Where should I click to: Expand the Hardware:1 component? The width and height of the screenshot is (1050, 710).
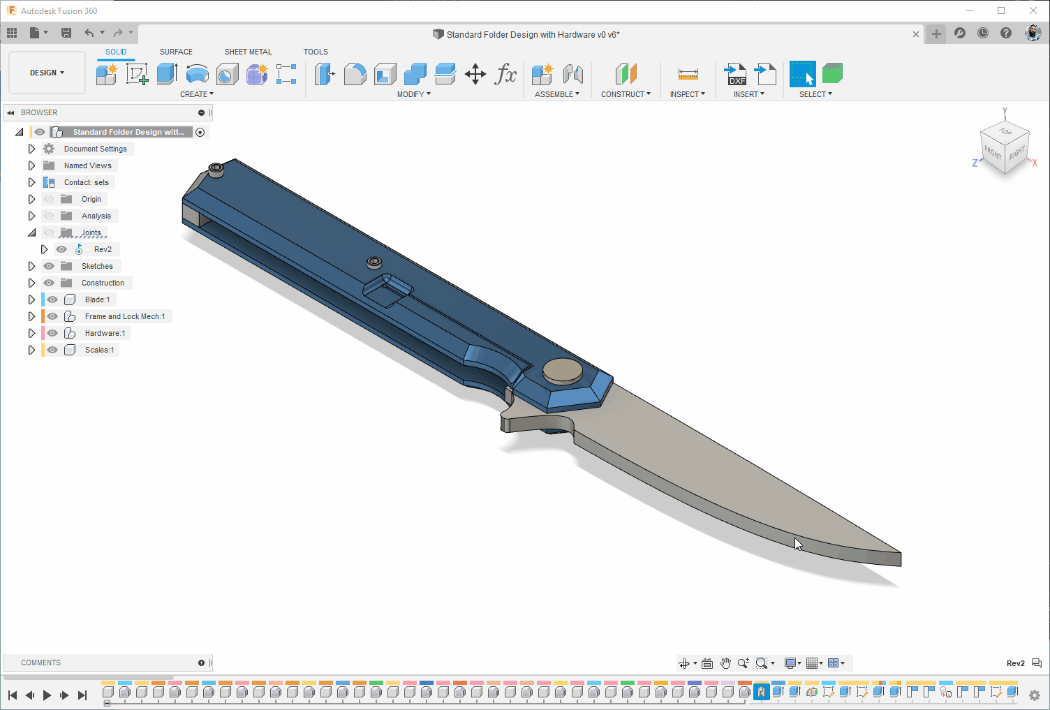pos(31,333)
